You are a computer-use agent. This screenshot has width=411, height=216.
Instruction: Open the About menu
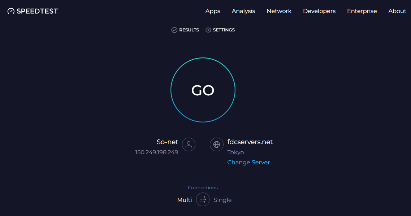(397, 11)
